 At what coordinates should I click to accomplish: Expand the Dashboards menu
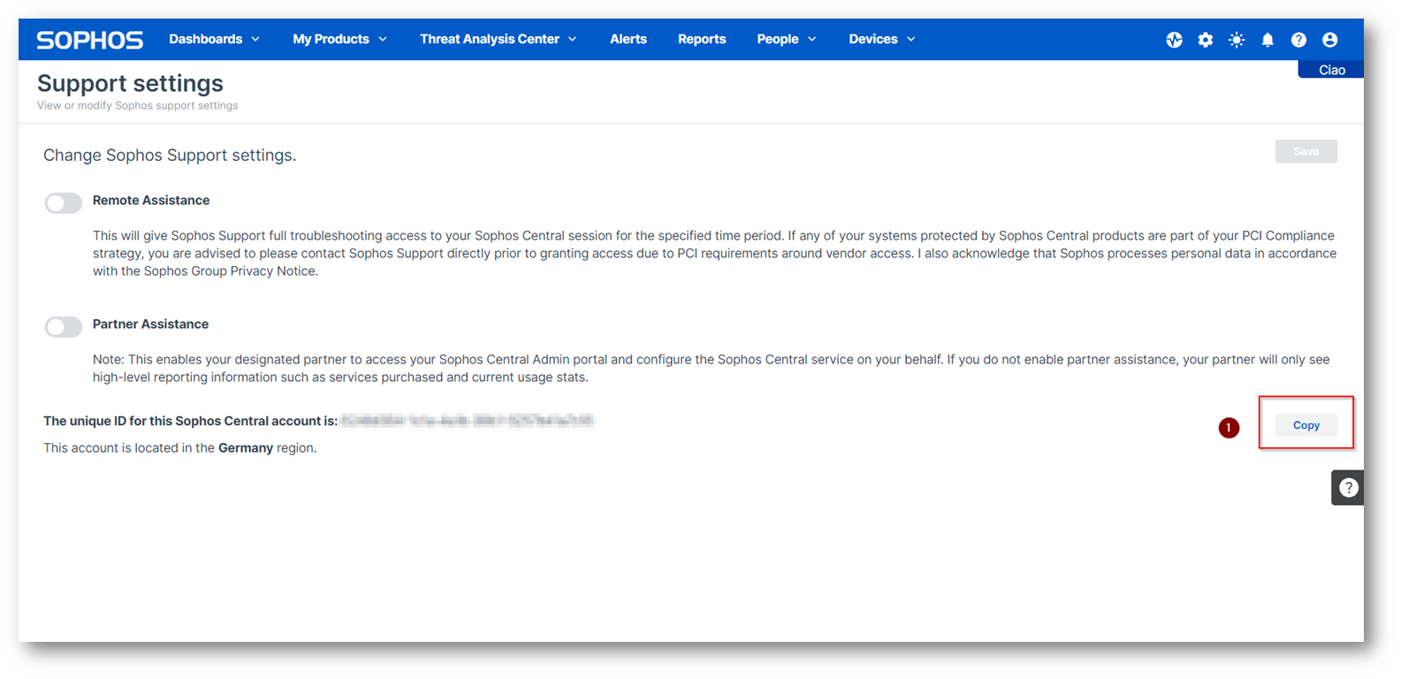tap(215, 39)
